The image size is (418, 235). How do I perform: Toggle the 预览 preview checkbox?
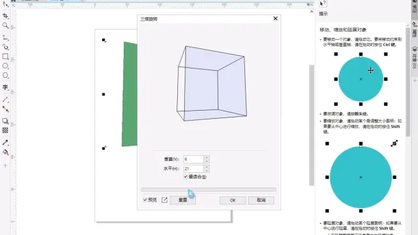(x=145, y=200)
